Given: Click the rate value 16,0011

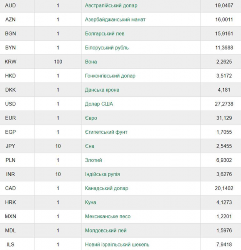Looking at the screenshot, I should (224, 20).
